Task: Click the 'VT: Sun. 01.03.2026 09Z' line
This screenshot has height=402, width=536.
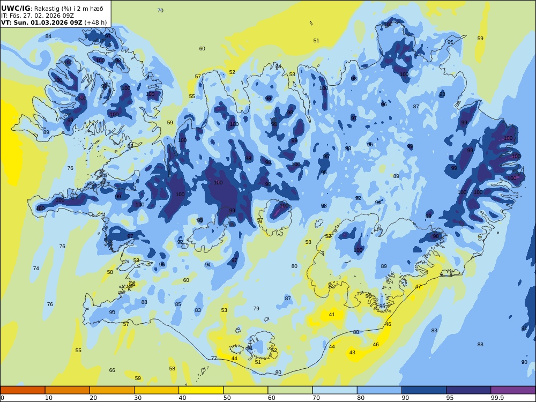Action: point(42,23)
